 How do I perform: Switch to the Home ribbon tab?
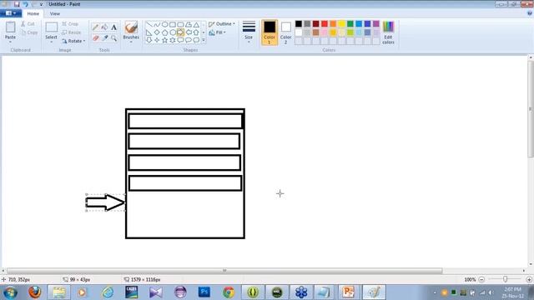pos(33,13)
